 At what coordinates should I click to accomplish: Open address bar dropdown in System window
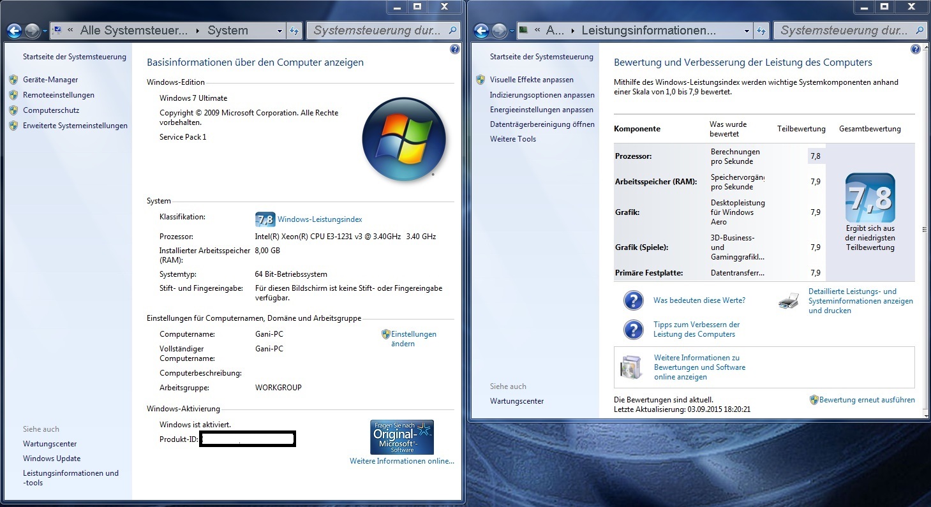coord(279,31)
